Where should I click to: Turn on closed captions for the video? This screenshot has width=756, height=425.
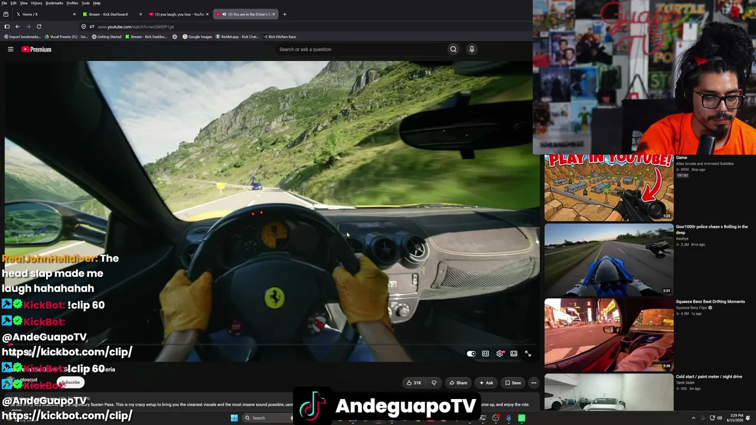(485, 354)
